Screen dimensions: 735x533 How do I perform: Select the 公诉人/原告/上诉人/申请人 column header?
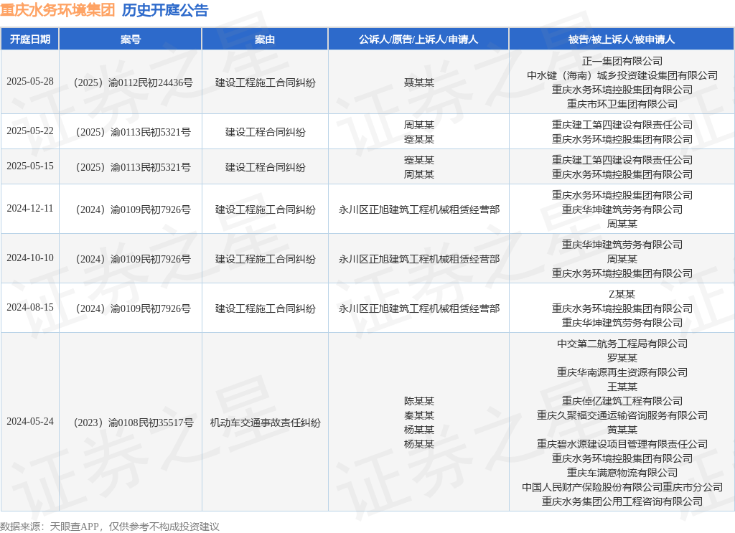(418, 39)
